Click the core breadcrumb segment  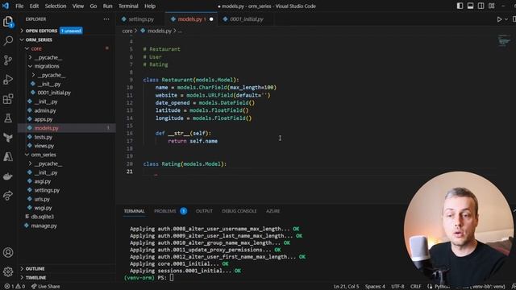pos(127,31)
